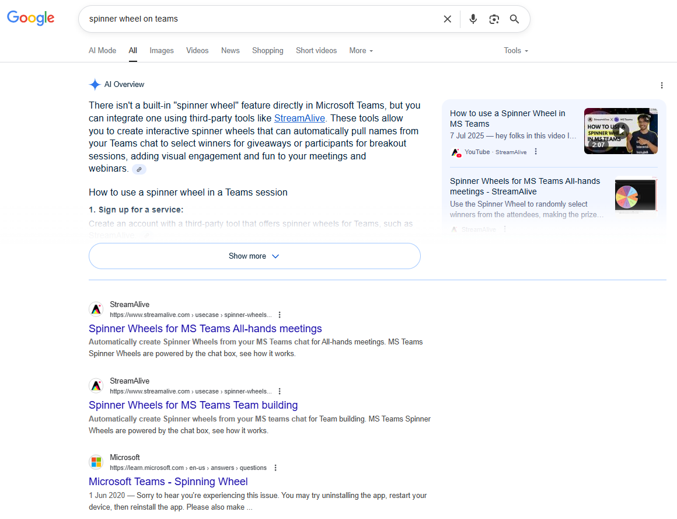Click the source link chip after 'webinars.'
The image size is (677, 519).
click(x=139, y=170)
